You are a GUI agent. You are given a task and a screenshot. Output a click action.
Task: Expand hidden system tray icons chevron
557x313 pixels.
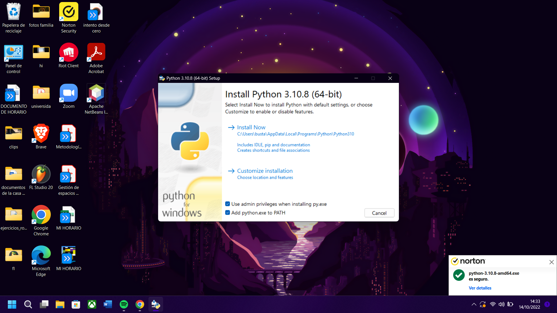[x=474, y=304]
